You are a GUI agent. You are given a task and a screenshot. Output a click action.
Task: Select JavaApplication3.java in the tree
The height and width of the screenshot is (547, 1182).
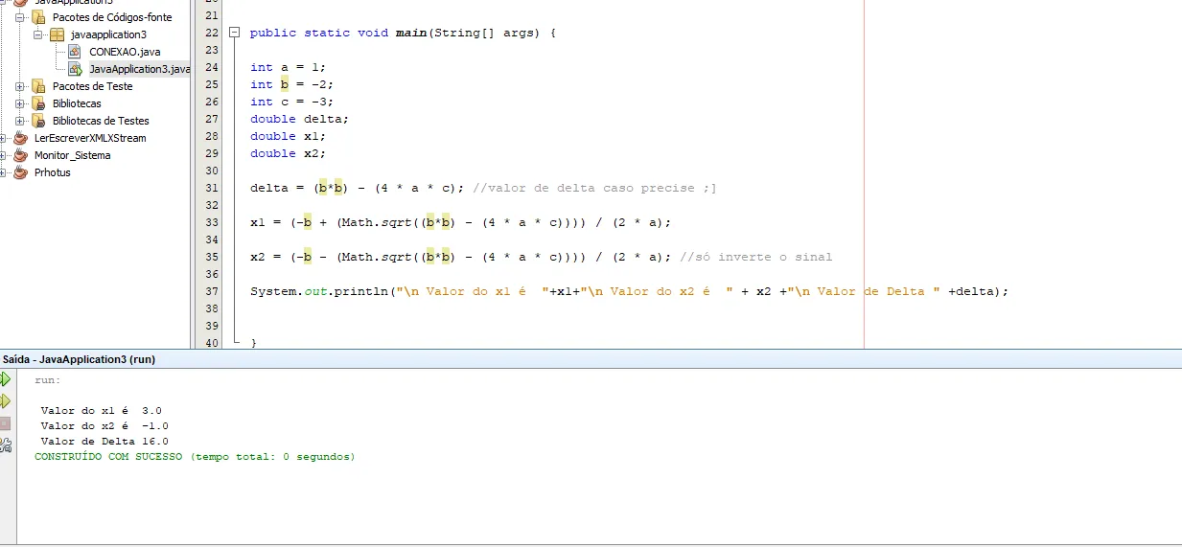[140, 69]
